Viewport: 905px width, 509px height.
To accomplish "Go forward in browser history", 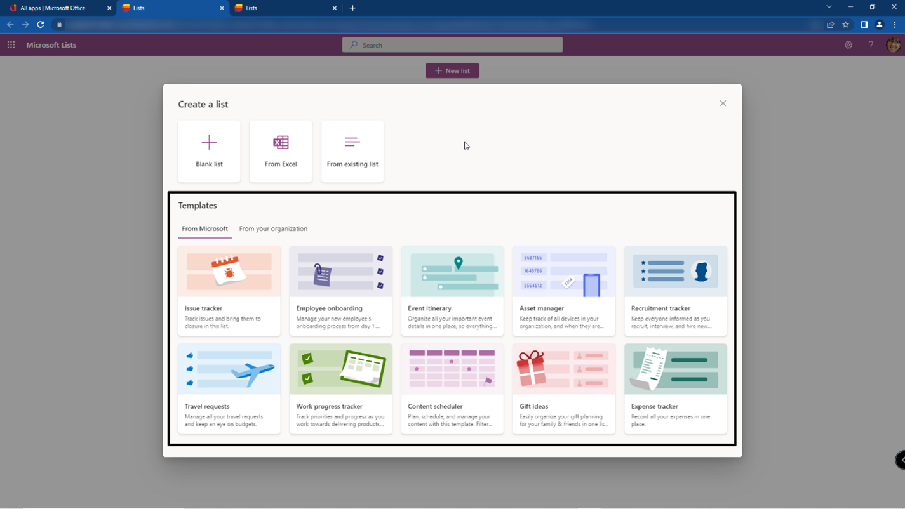I will [25, 25].
